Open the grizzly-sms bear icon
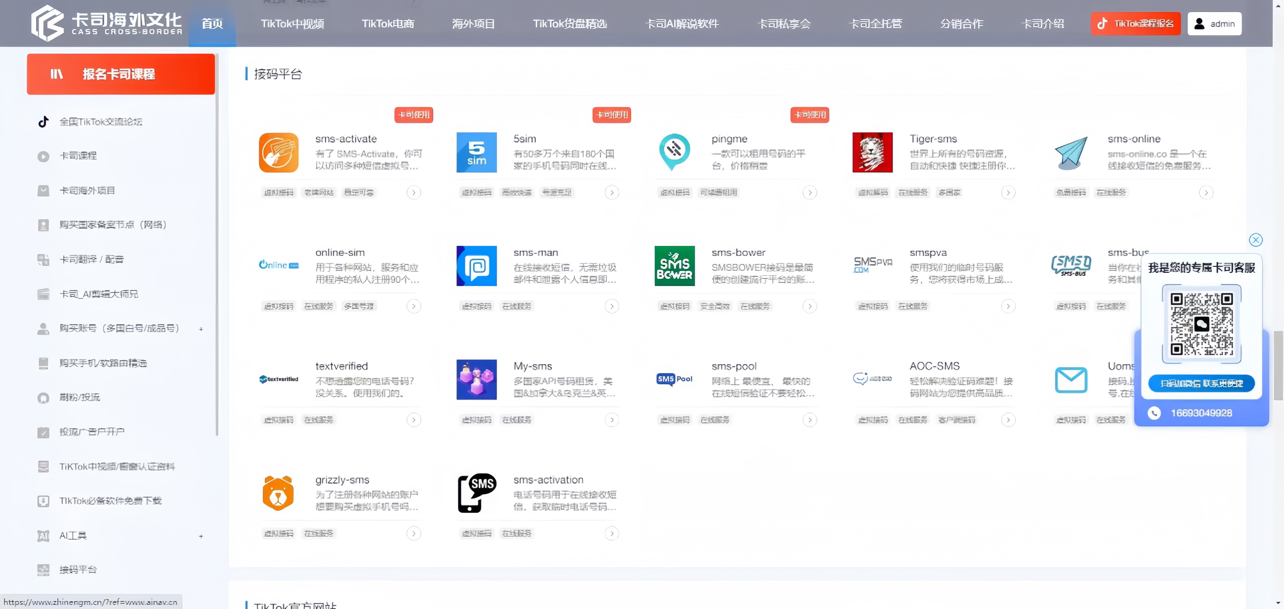Screen dimensions: 1284x609 coord(278,493)
